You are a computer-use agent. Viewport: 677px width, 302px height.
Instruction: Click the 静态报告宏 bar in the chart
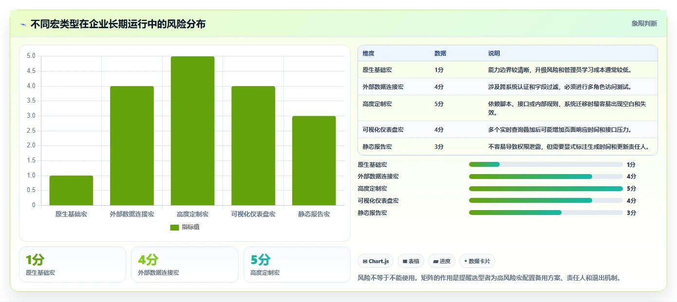tap(314, 160)
